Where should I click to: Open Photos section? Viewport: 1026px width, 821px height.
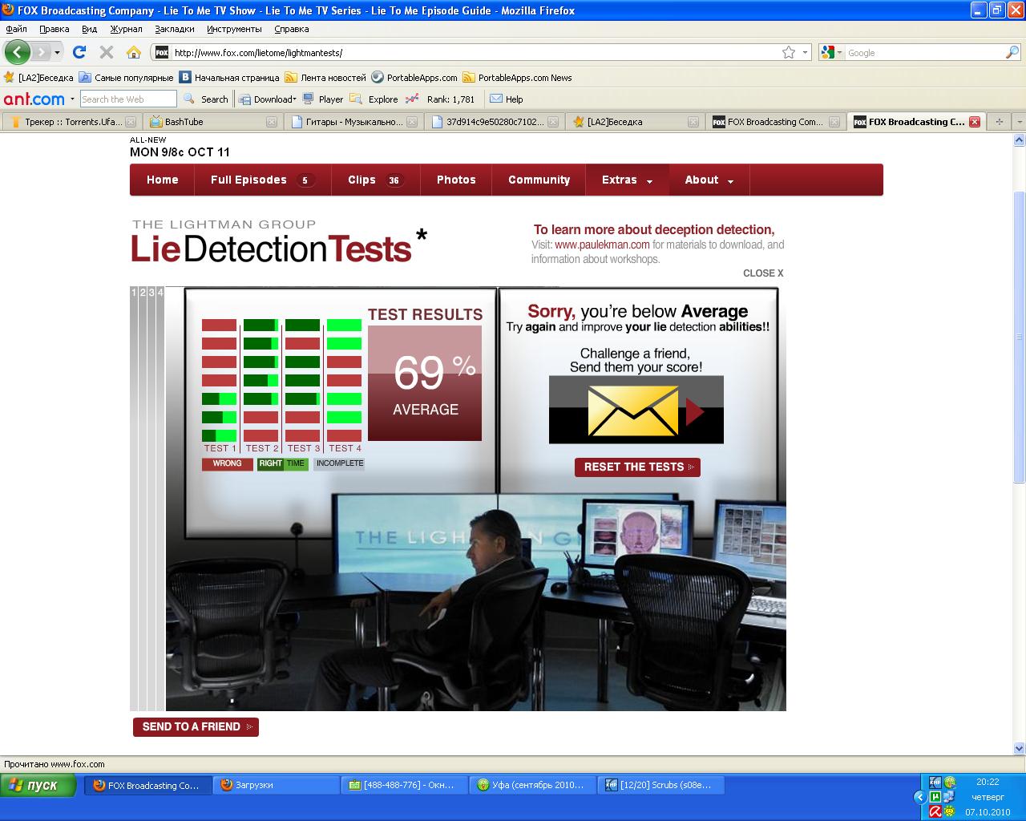456,180
